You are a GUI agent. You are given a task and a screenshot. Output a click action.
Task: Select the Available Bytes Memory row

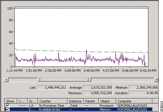pyautogui.click(x=79, y=109)
